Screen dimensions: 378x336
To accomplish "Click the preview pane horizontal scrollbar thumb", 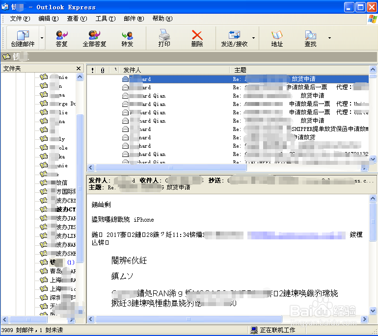I will click(x=189, y=319).
